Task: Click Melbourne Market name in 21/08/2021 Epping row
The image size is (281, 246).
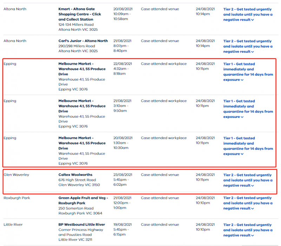Action: coord(82,106)
